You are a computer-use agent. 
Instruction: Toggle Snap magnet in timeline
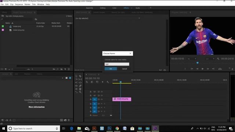(92, 82)
